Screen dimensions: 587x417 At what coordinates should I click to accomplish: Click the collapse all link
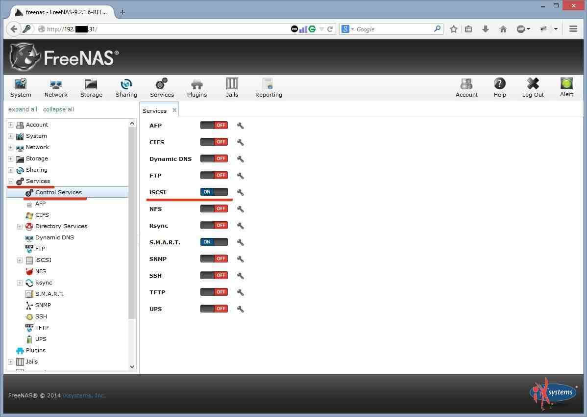58,109
